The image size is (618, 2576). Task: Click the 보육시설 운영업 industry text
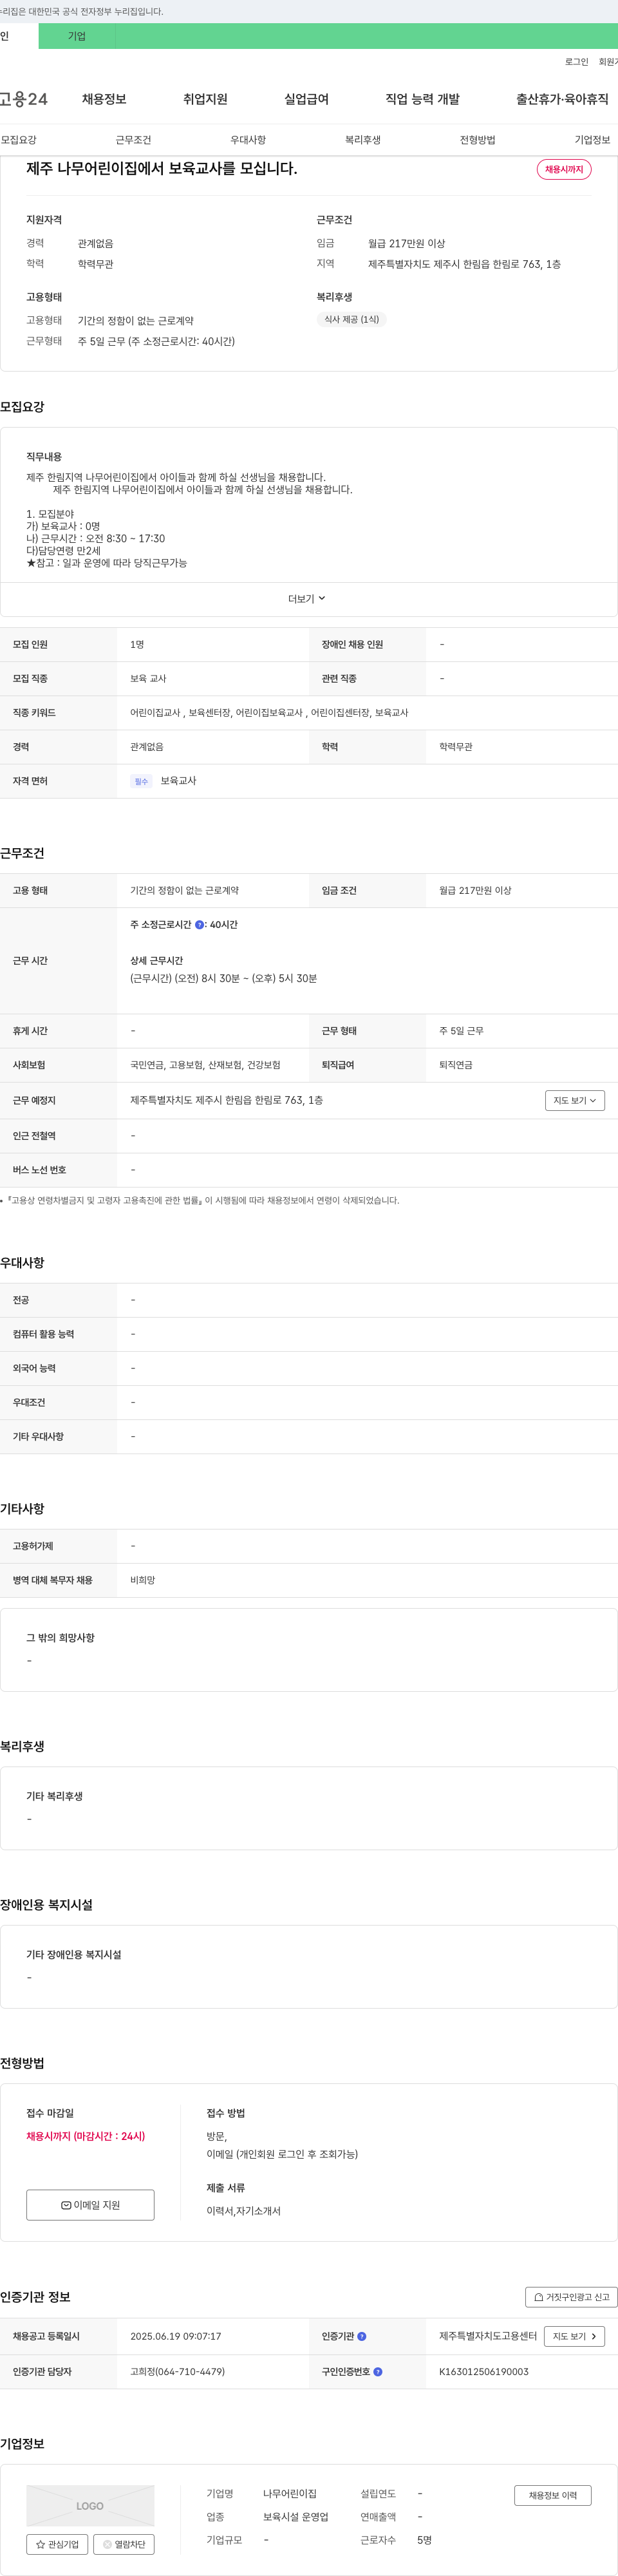click(x=296, y=2516)
